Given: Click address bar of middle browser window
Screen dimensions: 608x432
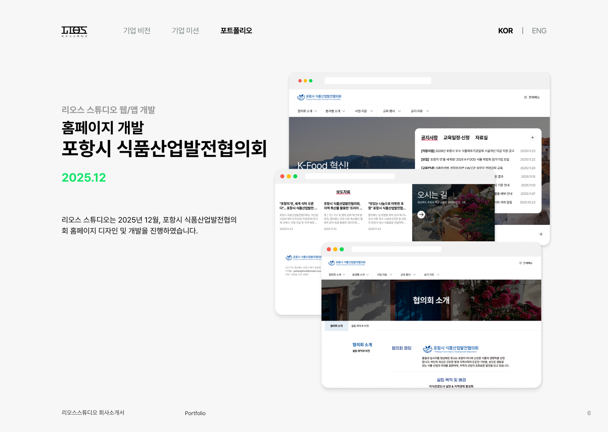Looking at the screenshot, I should click(350, 176).
